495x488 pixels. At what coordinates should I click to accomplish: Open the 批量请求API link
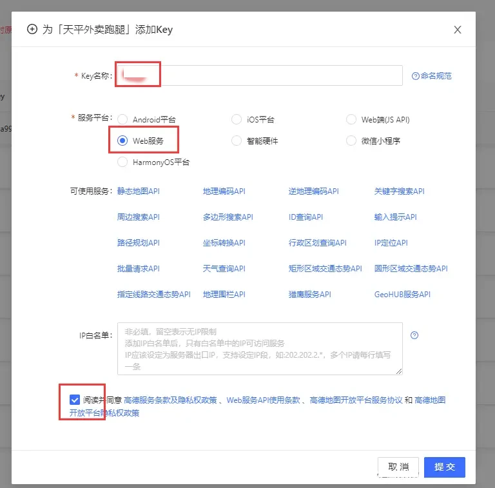139,269
